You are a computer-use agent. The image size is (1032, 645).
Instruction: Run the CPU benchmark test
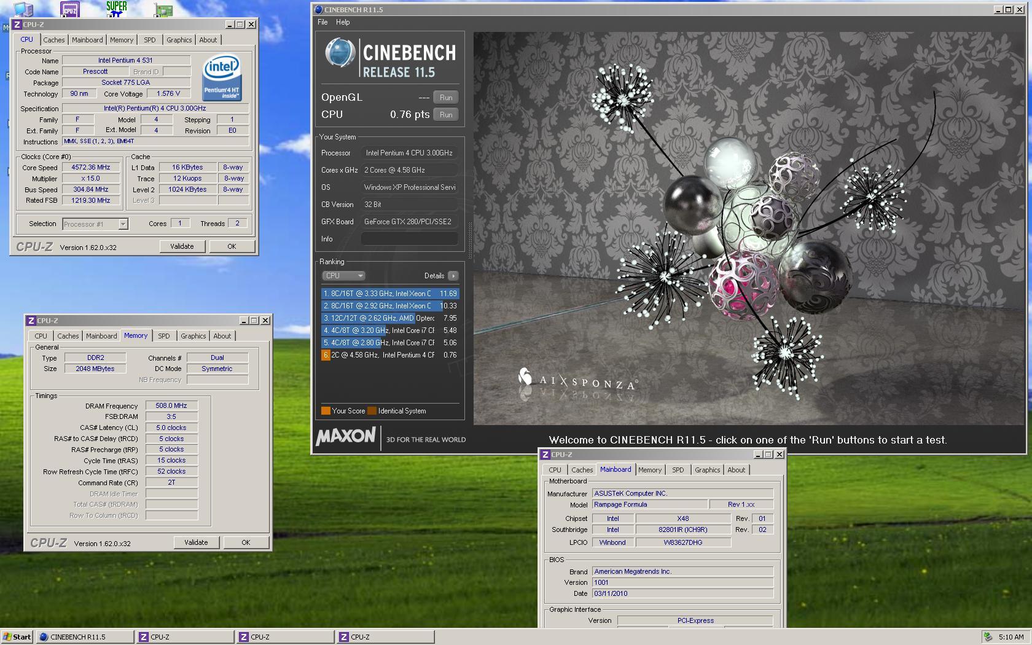pyautogui.click(x=446, y=115)
